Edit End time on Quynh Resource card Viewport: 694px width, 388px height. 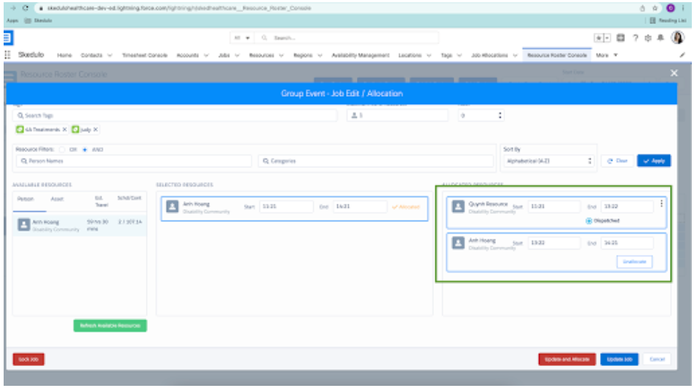pos(627,207)
